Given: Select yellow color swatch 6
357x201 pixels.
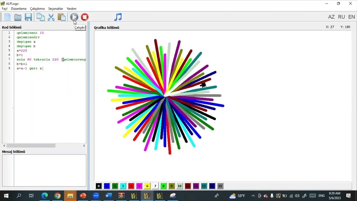Looking at the screenshot, I should pyautogui.click(x=147, y=186).
